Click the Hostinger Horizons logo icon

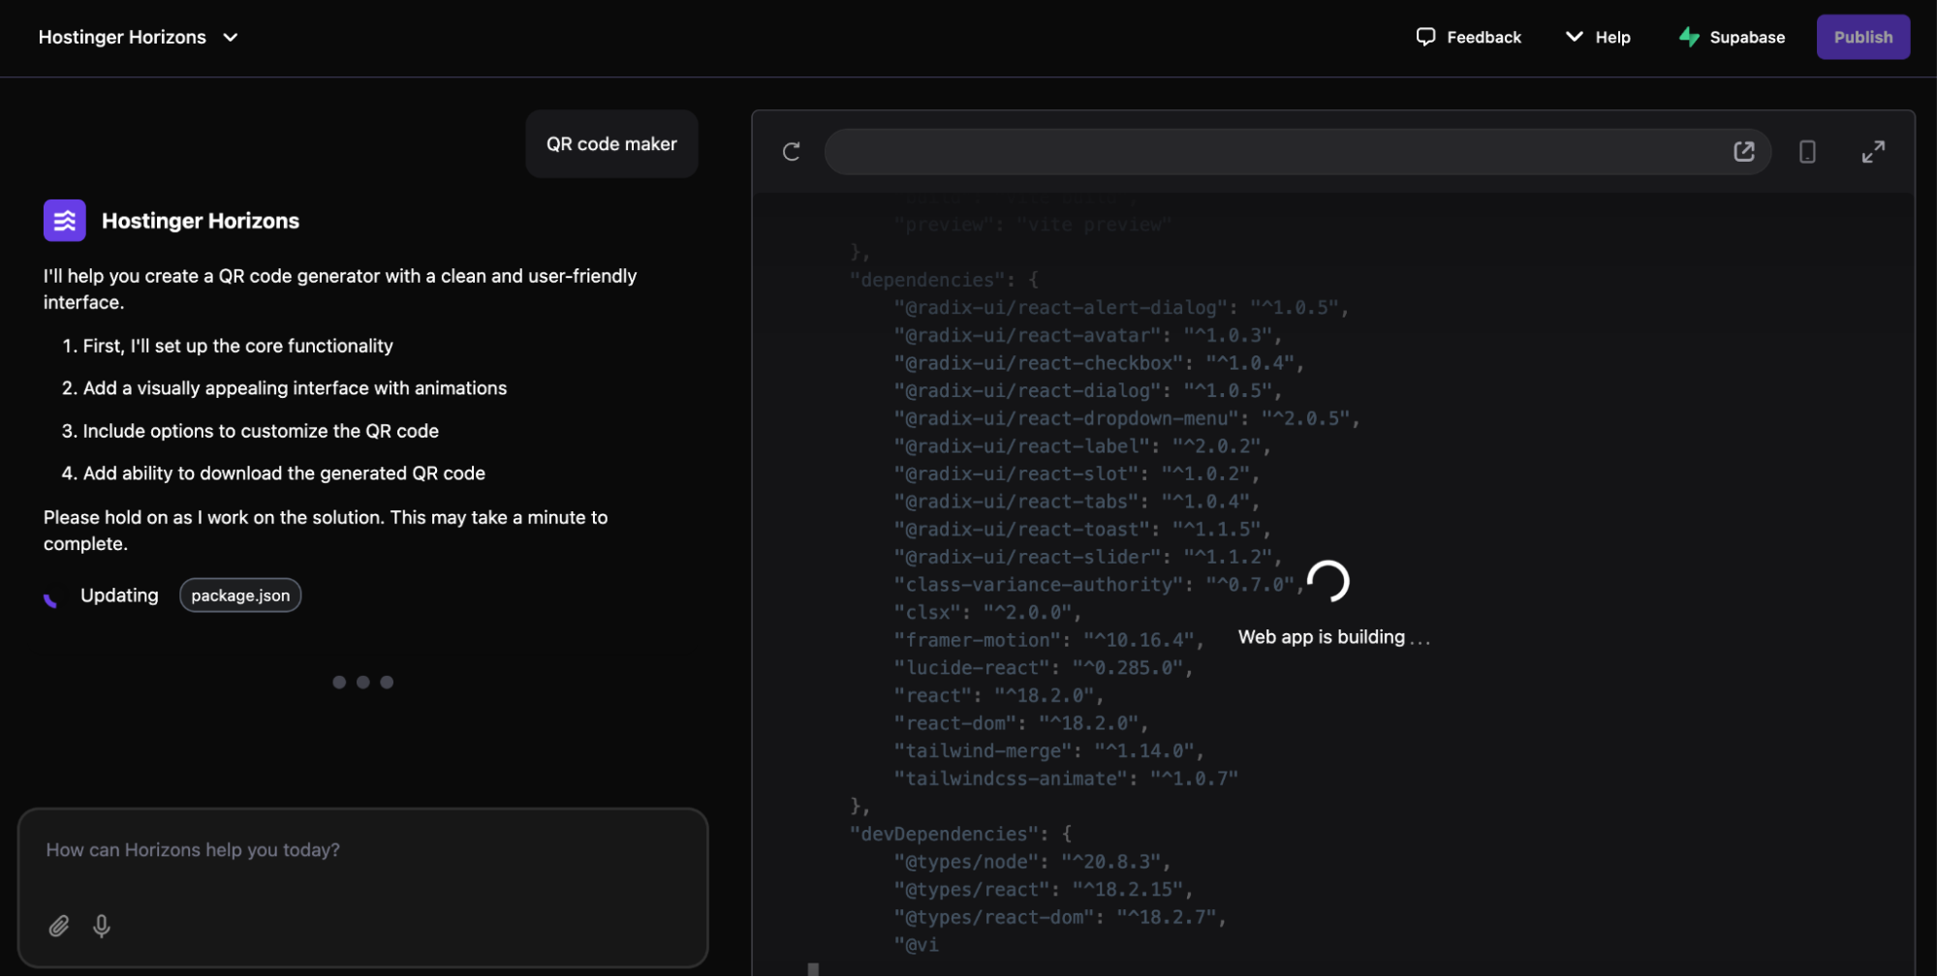64,220
